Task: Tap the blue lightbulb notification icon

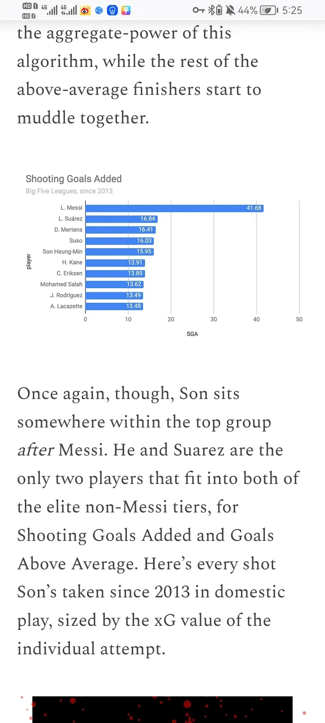Action: [x=112, y=10]
